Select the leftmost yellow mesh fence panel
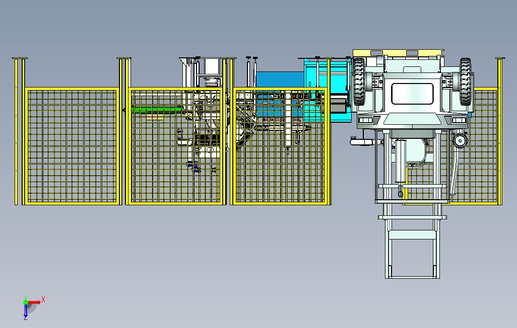The image size is (517, 328). point(72,146)
